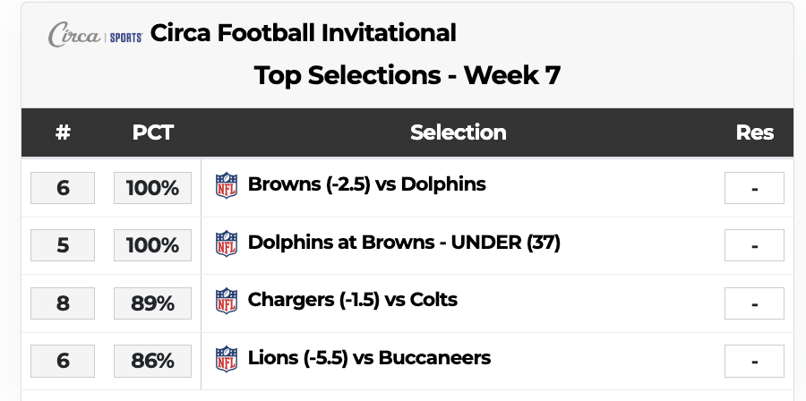The height and width of the screenshot is (401, 806).
Task: Click the 86% percentage box
Action: pyautogui.click(x=152, y=362)
